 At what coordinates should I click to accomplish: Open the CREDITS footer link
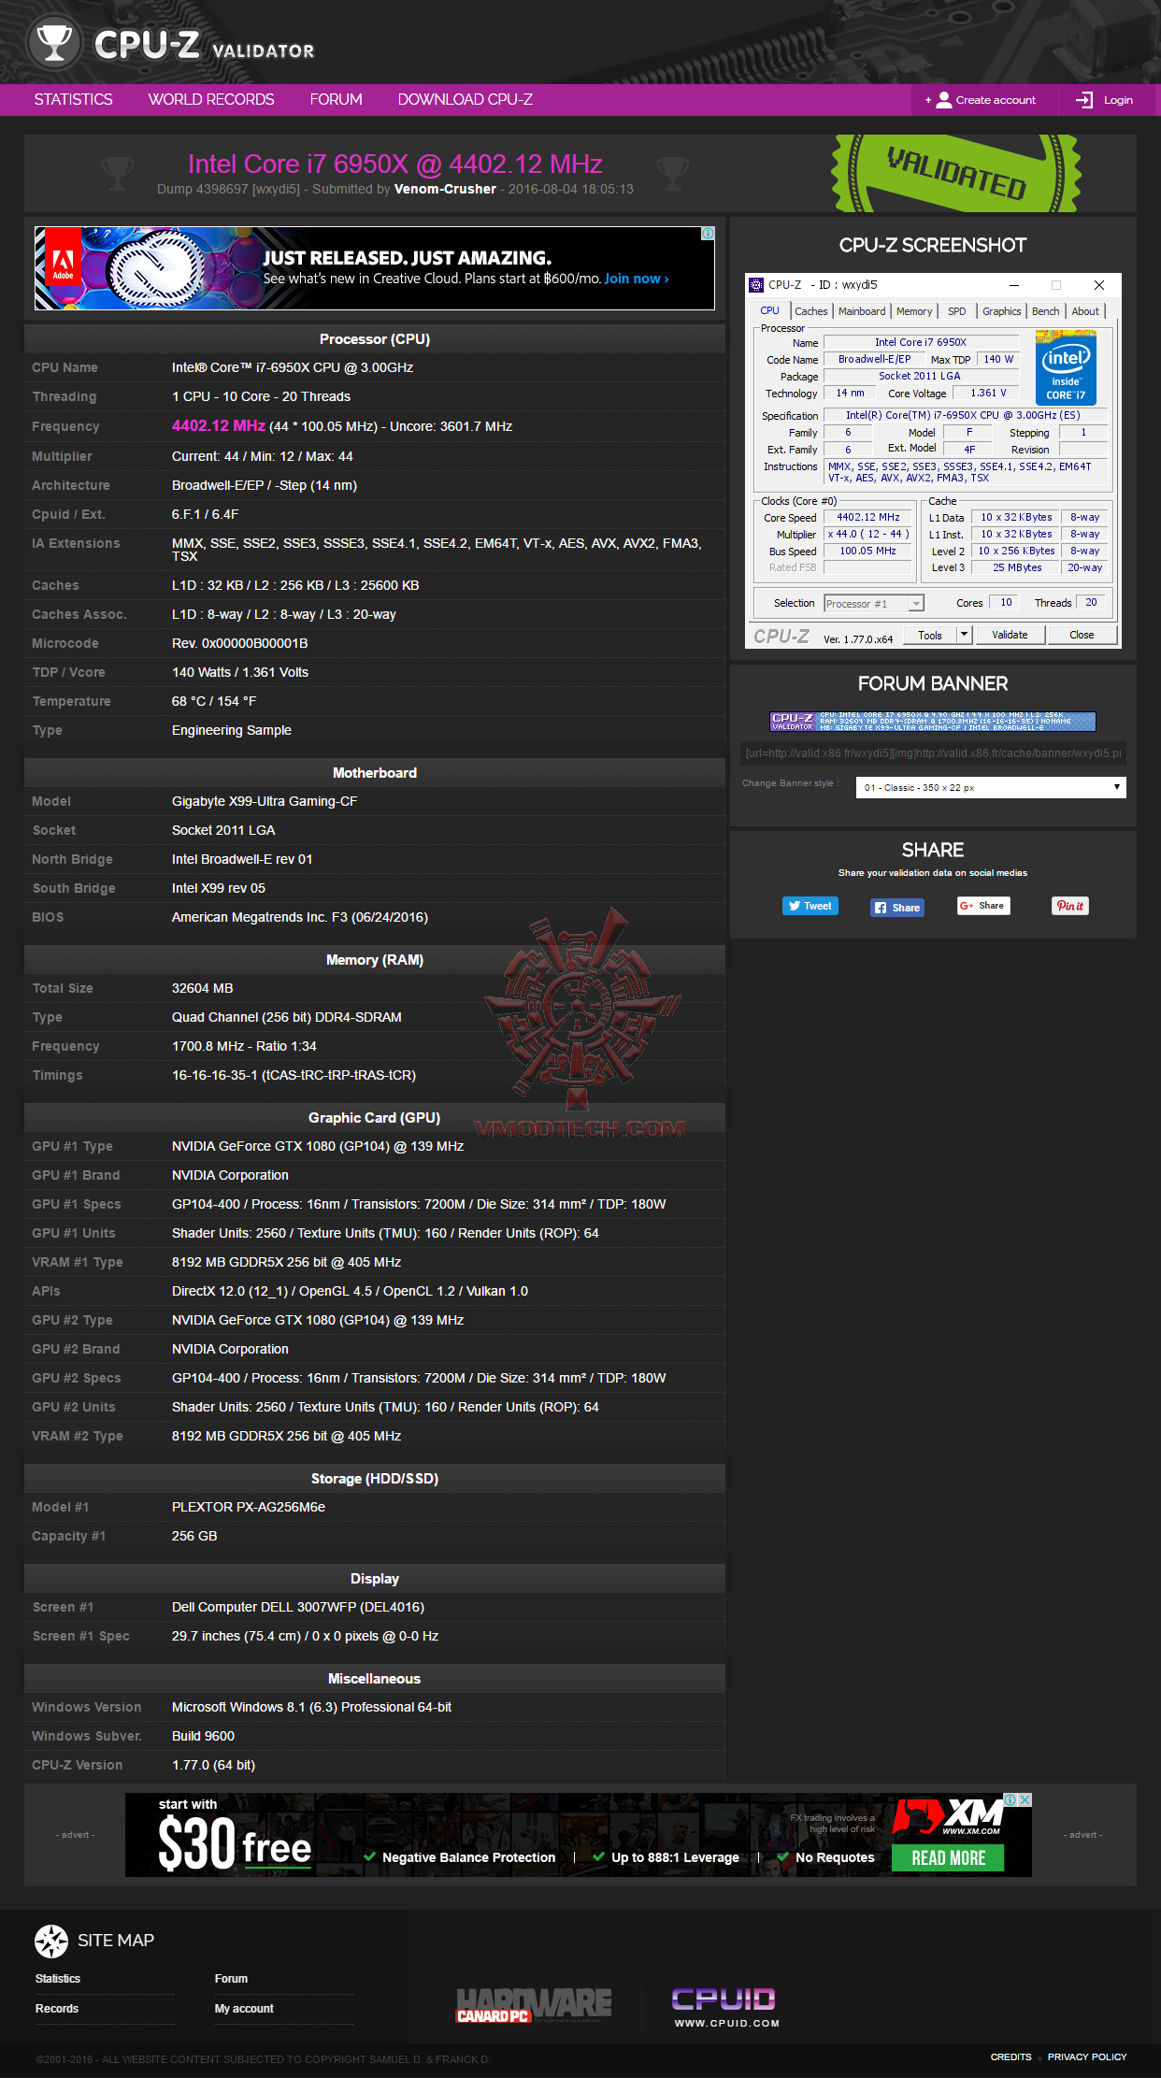[1011, 2057]
